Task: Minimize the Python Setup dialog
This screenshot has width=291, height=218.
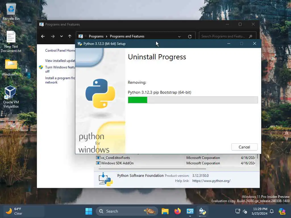Action: click(x=229, y=43)
